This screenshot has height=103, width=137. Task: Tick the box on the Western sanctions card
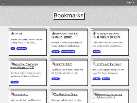(x=92, y=29)
